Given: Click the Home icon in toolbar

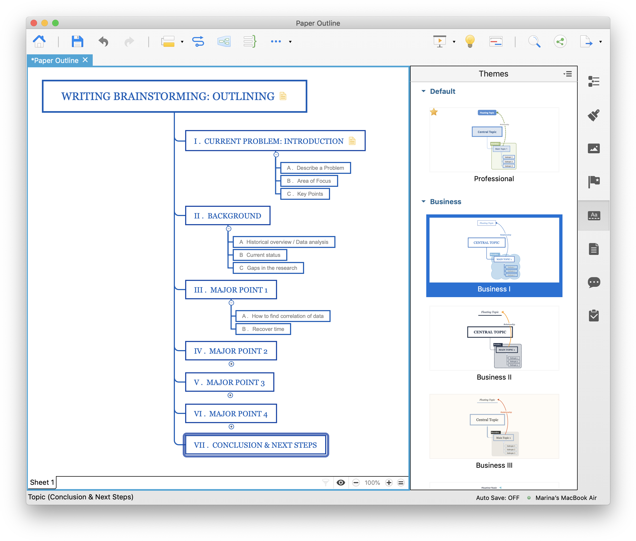Looking at the screenshot, I should point(39,41).
